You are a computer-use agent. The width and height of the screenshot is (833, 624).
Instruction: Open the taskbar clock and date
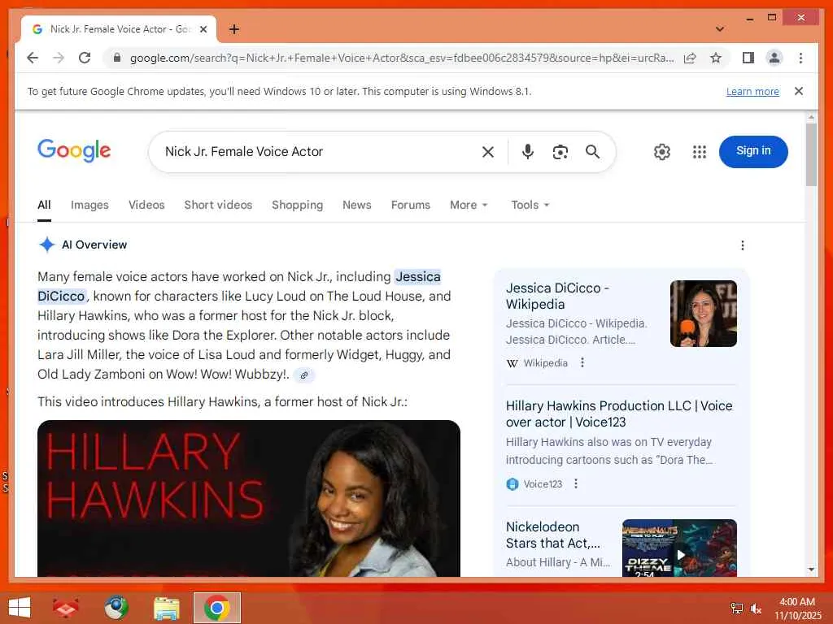[797, 609]
